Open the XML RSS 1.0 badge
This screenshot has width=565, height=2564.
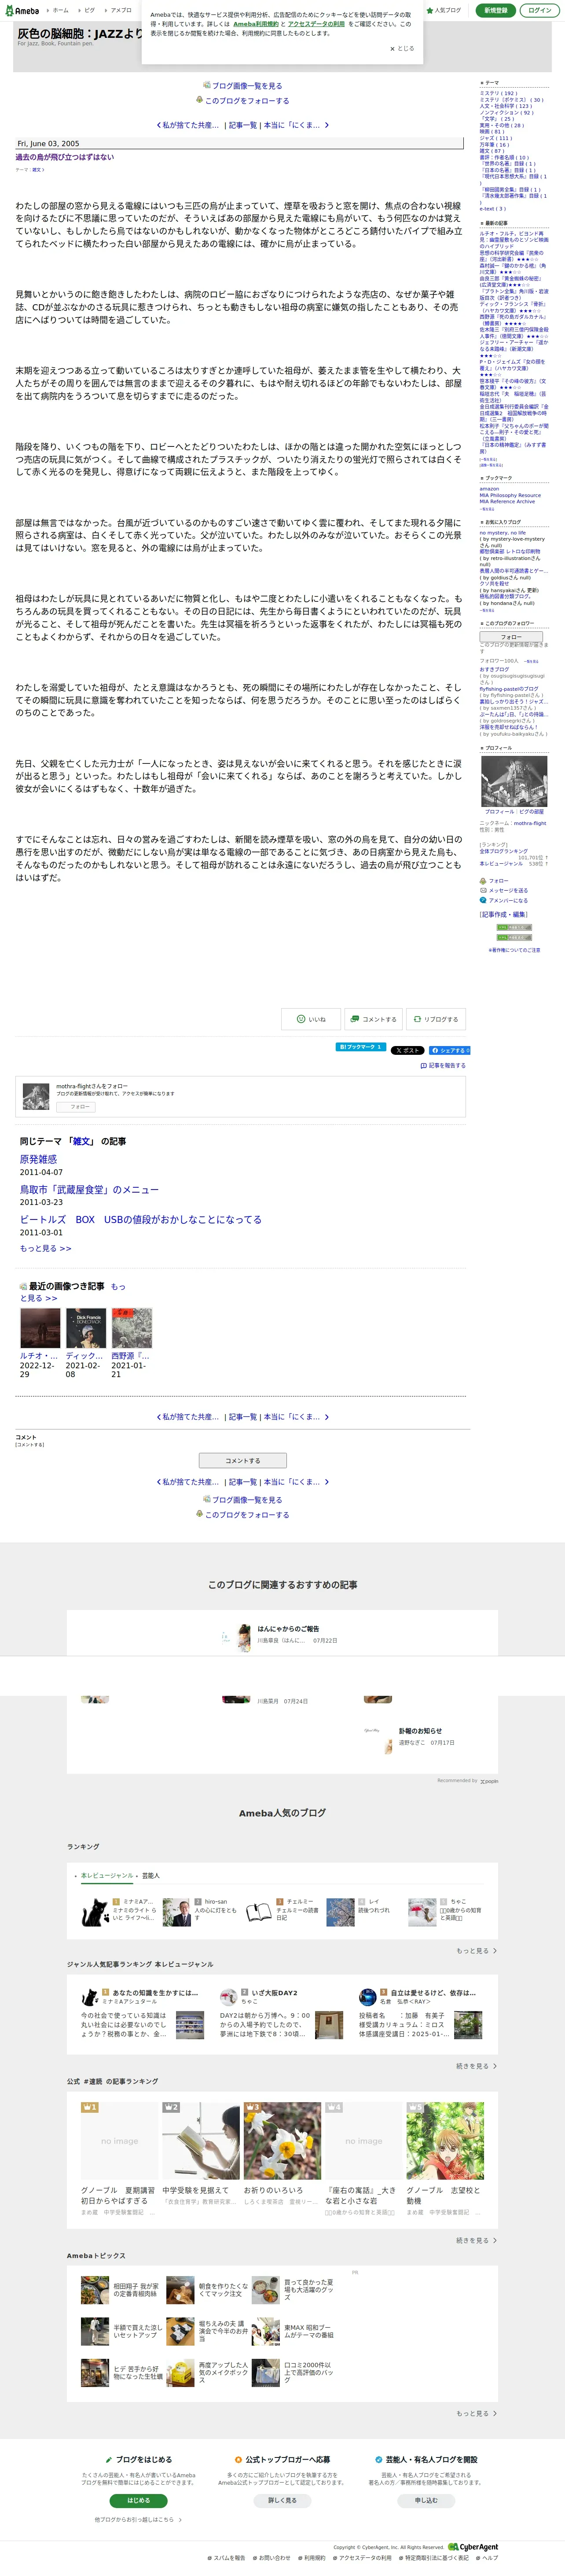pos(514,928)
